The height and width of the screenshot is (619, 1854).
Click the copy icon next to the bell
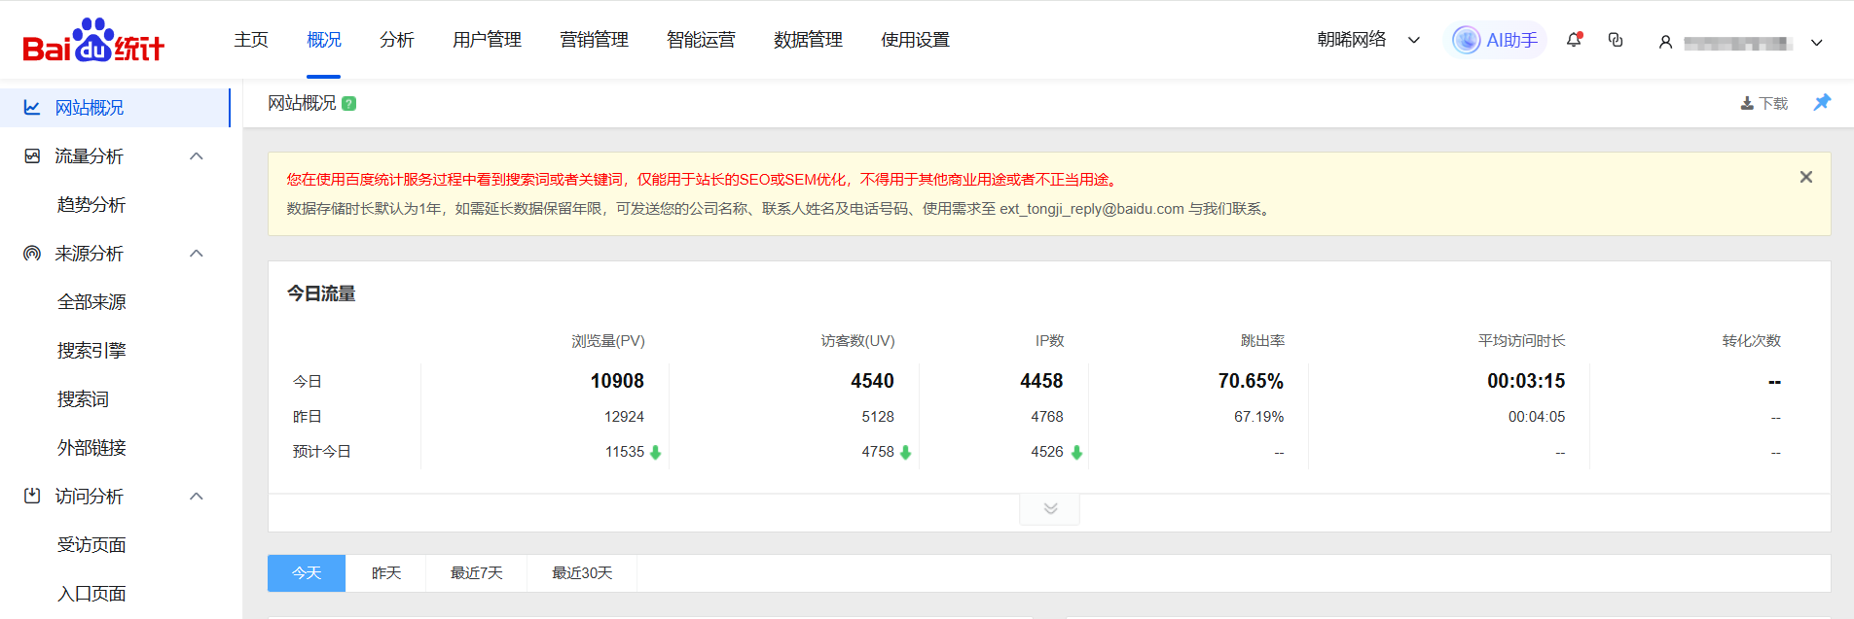(x=1616, y=40)
